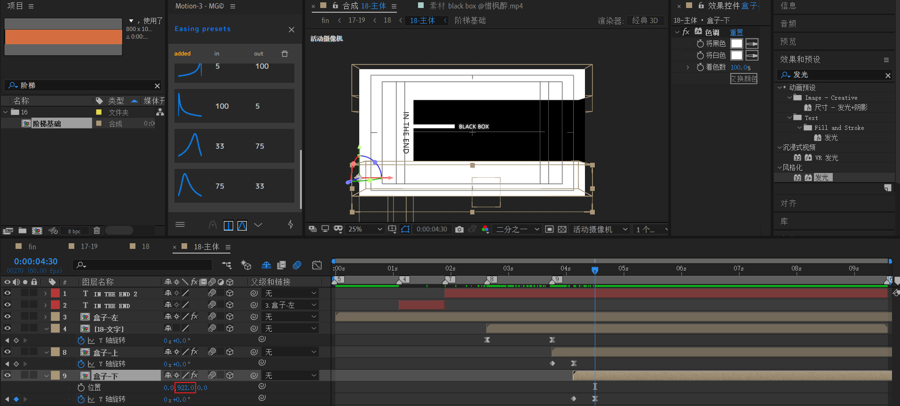The image size is (900, 406).
Task: Switch to timeline tab 18
Action: tap(146, 246)
